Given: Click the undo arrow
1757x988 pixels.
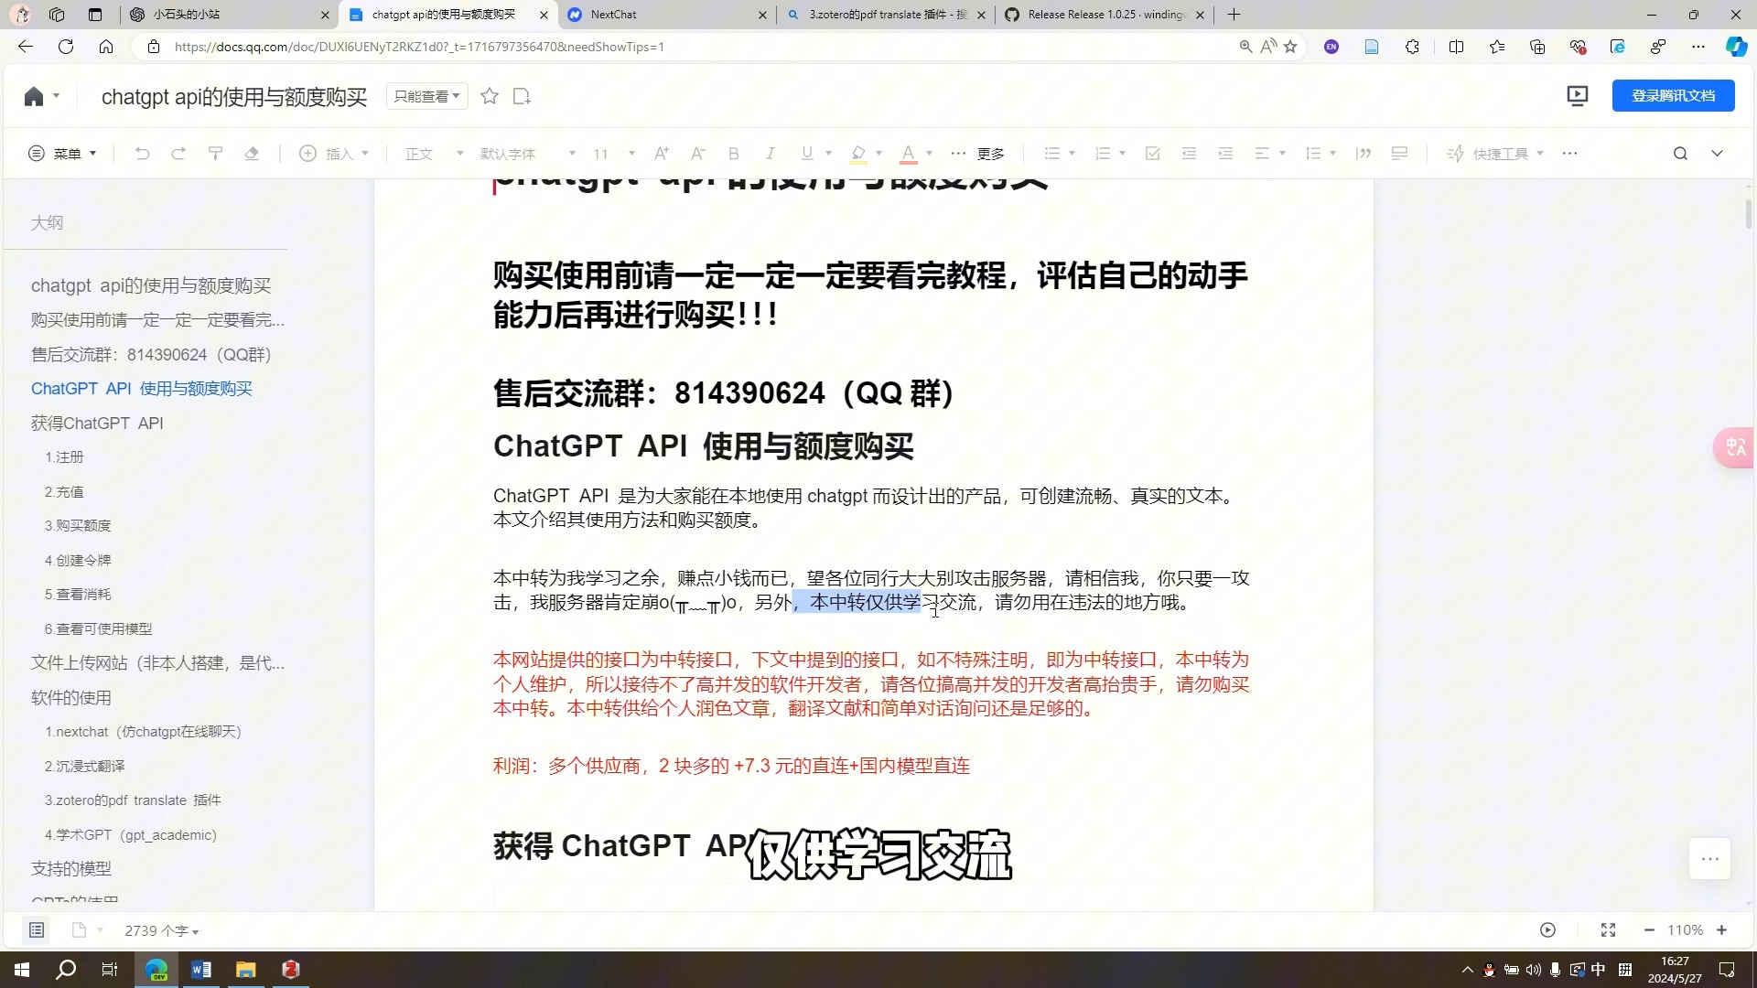Looking at the screenshot, I should (142, 154).
